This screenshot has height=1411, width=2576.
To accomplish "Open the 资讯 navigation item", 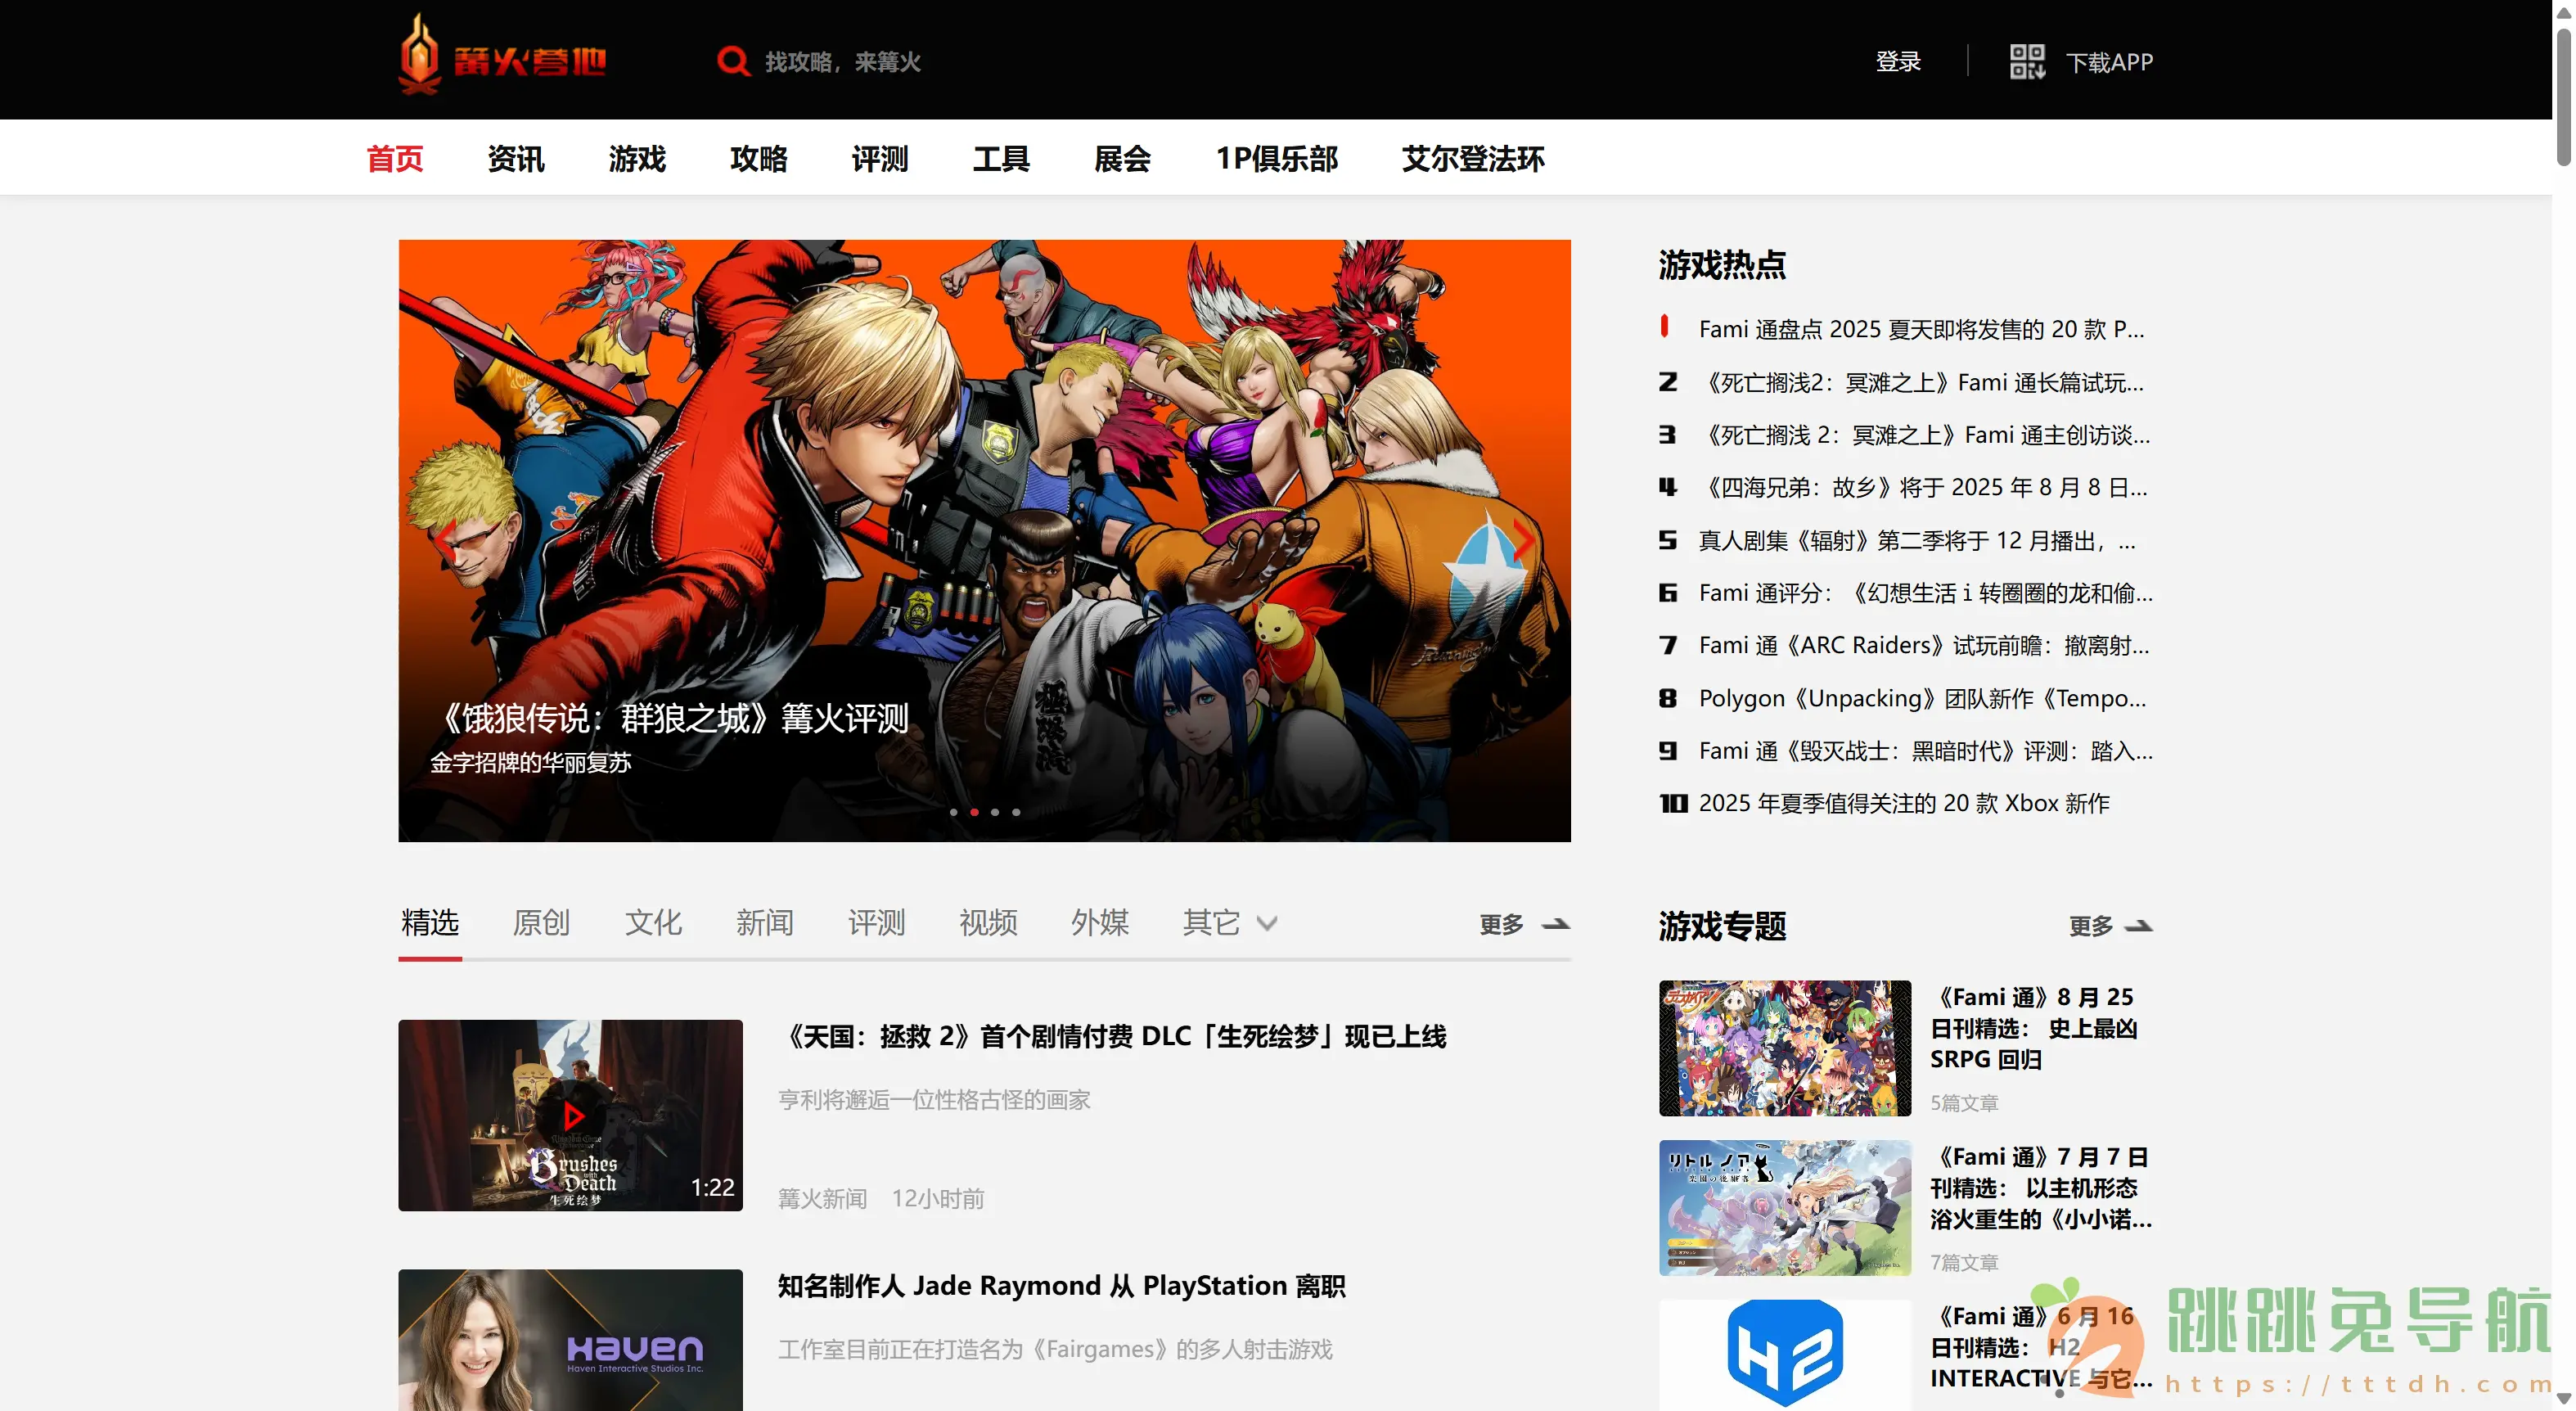I will [x=516, y=158].
